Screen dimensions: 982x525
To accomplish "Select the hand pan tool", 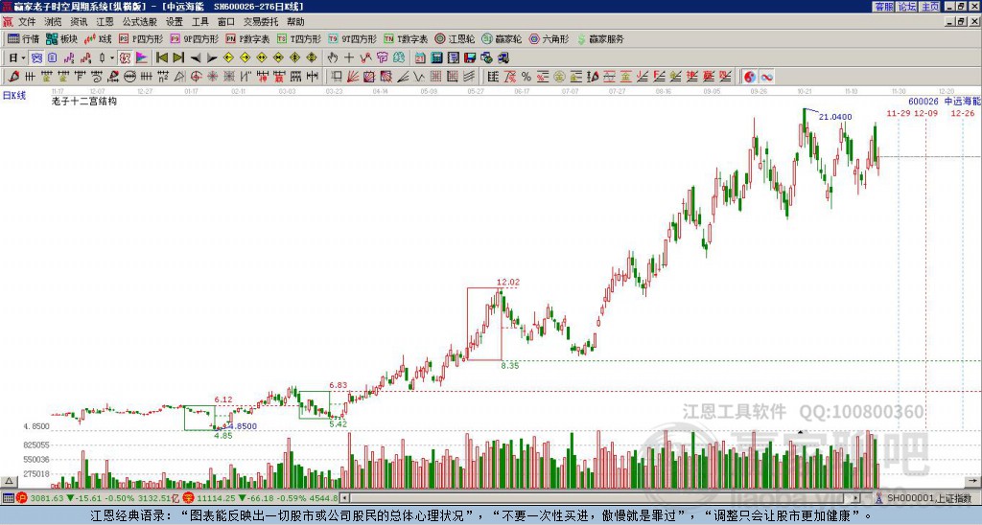I will pos(333,58).
